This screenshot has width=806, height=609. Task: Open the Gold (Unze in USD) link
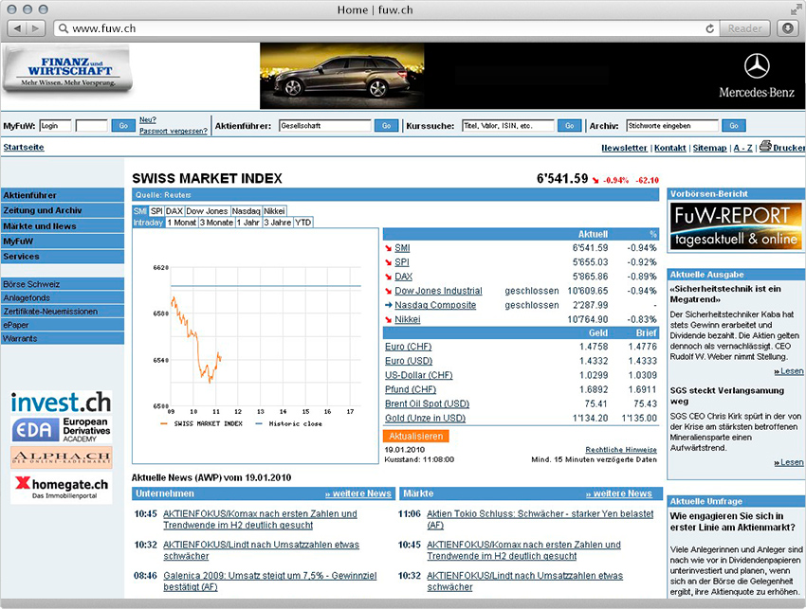(x=426, y=418)
